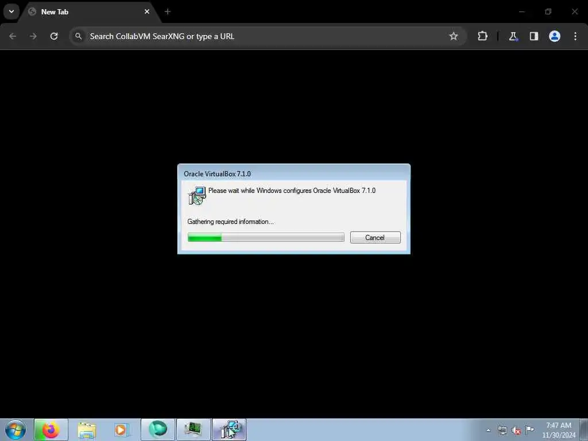Minimize the browser window
This screenshot has height=441, width=588.
tap(521, 11)
